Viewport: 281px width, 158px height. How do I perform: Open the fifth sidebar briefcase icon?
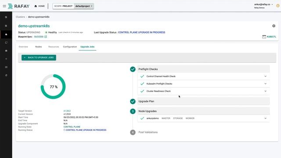6,51
